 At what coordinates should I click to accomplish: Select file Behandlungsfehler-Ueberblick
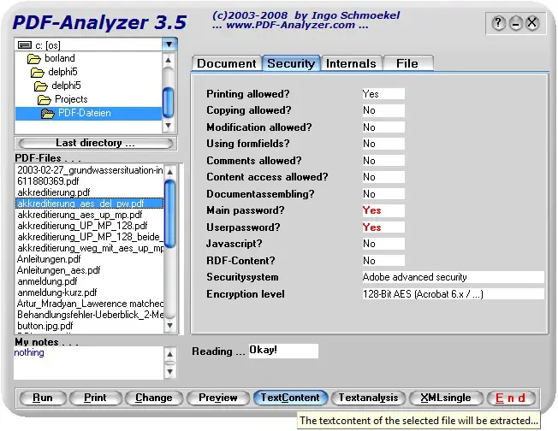click(x=90, y=315)
